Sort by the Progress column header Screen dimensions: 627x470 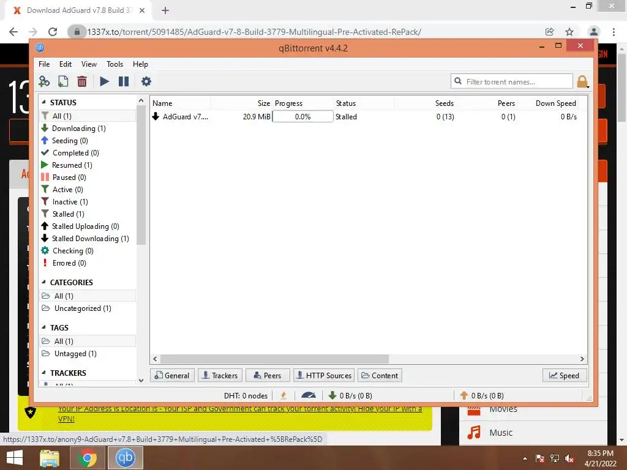(x=302, y=103)
